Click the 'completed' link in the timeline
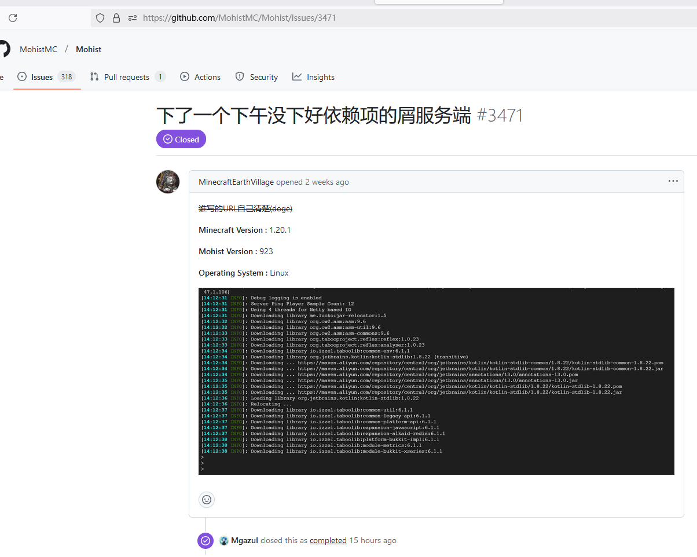 pyautogui.click(x=328, y=541)
